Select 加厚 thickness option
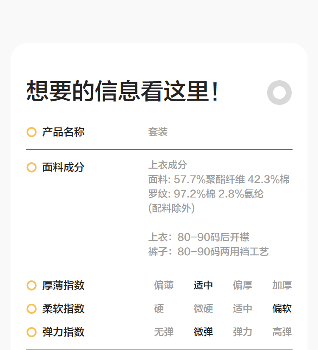The image size is (318, 350). [x=282, y=285]
